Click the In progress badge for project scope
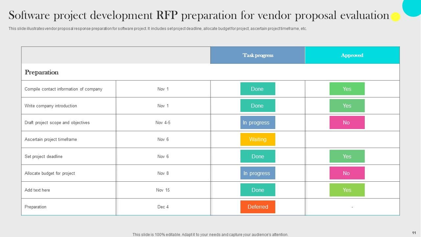The width and height of the screenshot is (421, 237). tap(258, 122)
